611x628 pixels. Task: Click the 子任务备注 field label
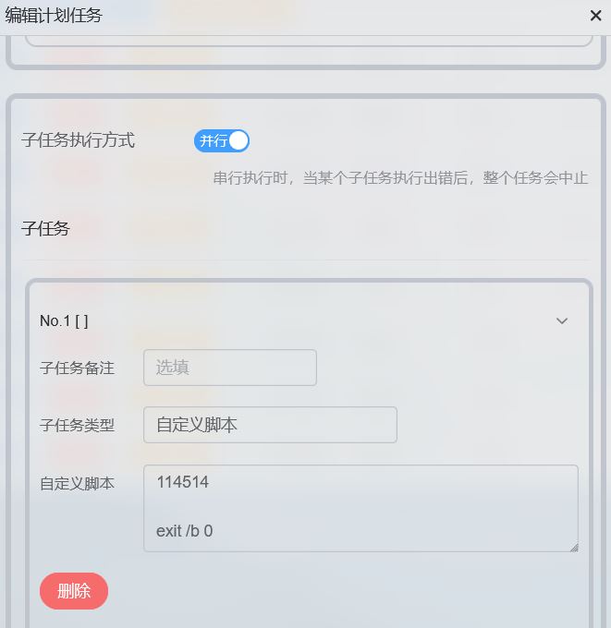[77, 368]
